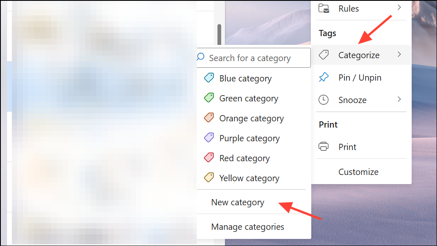Screen dimensions: 437x246
Task: Click the search magnifier icon
Action: click(201, 57)
